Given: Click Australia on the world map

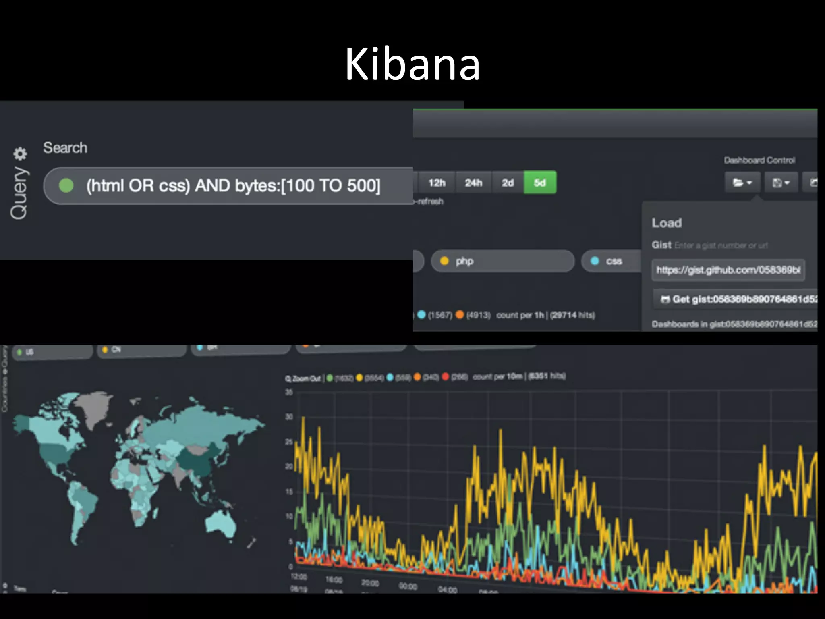Looking at the screenshot, I should [220, 523].
